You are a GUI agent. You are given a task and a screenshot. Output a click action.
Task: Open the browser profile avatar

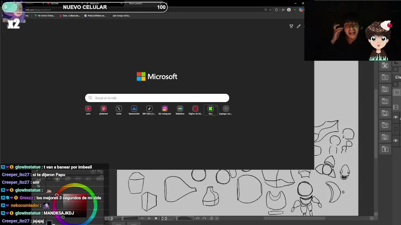point(289,10)
